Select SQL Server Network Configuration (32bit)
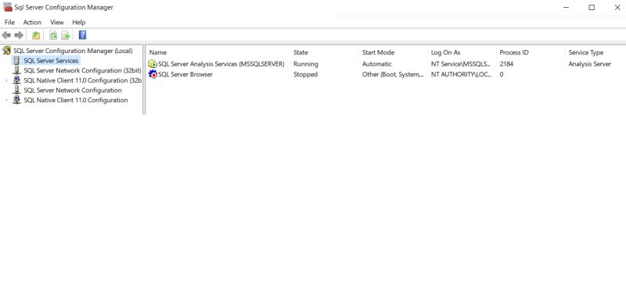The width and height of the screenshot is (626, 284). (x=83, y=70)
